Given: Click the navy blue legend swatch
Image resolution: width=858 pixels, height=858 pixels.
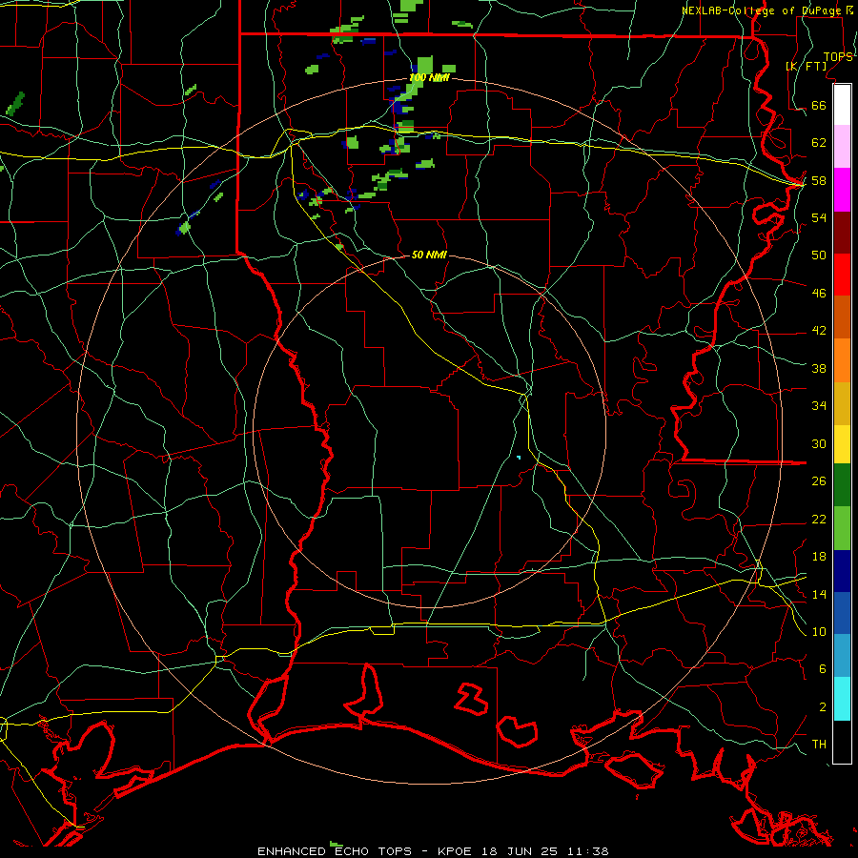Looking at the screenshot, I should tap(842, 571).
